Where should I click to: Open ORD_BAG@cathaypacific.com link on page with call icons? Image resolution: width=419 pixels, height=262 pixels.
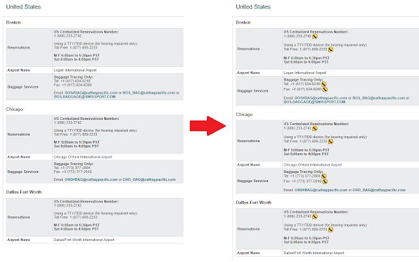[x=379, y=190]
